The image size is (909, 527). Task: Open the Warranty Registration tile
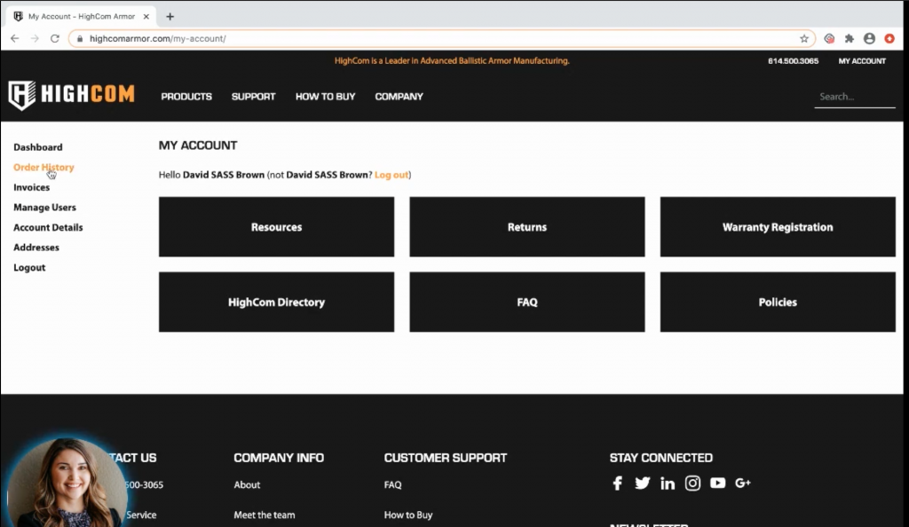pyautogui.click(x=778, y=227)
